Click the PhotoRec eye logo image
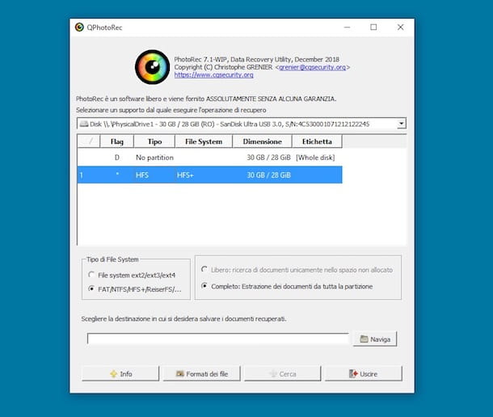 click(152, 67)
